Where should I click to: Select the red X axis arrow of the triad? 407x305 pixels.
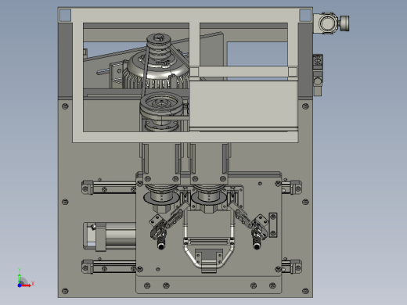pyautogui.click(x=27, y=285)
